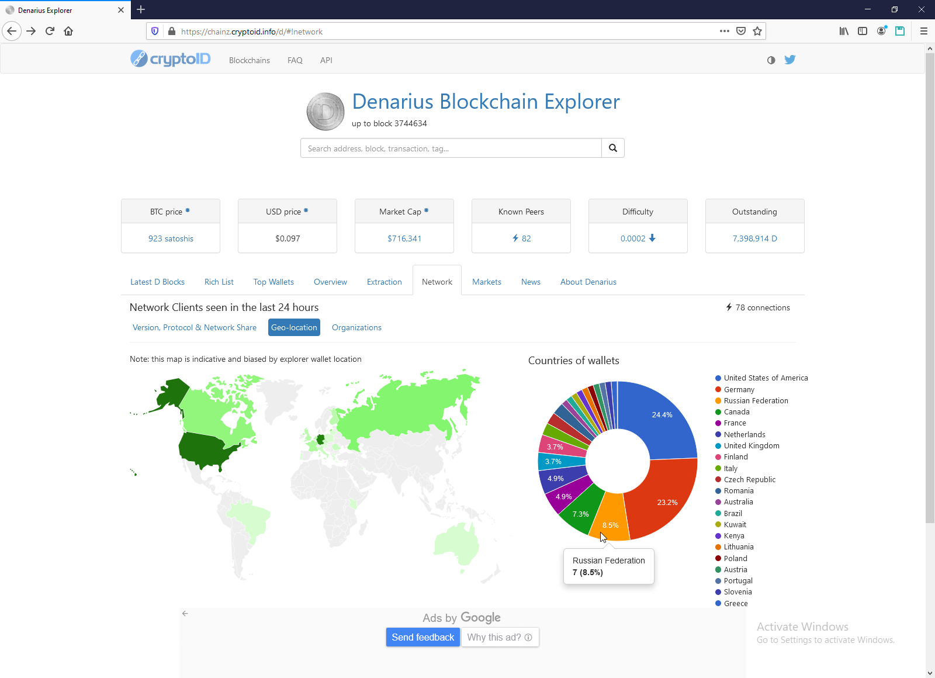The image size is (935, 678).
Task: Click the Send feedback ad button
Action: [423, 637]
